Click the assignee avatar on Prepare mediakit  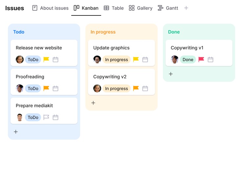click(x=20, y=117)
